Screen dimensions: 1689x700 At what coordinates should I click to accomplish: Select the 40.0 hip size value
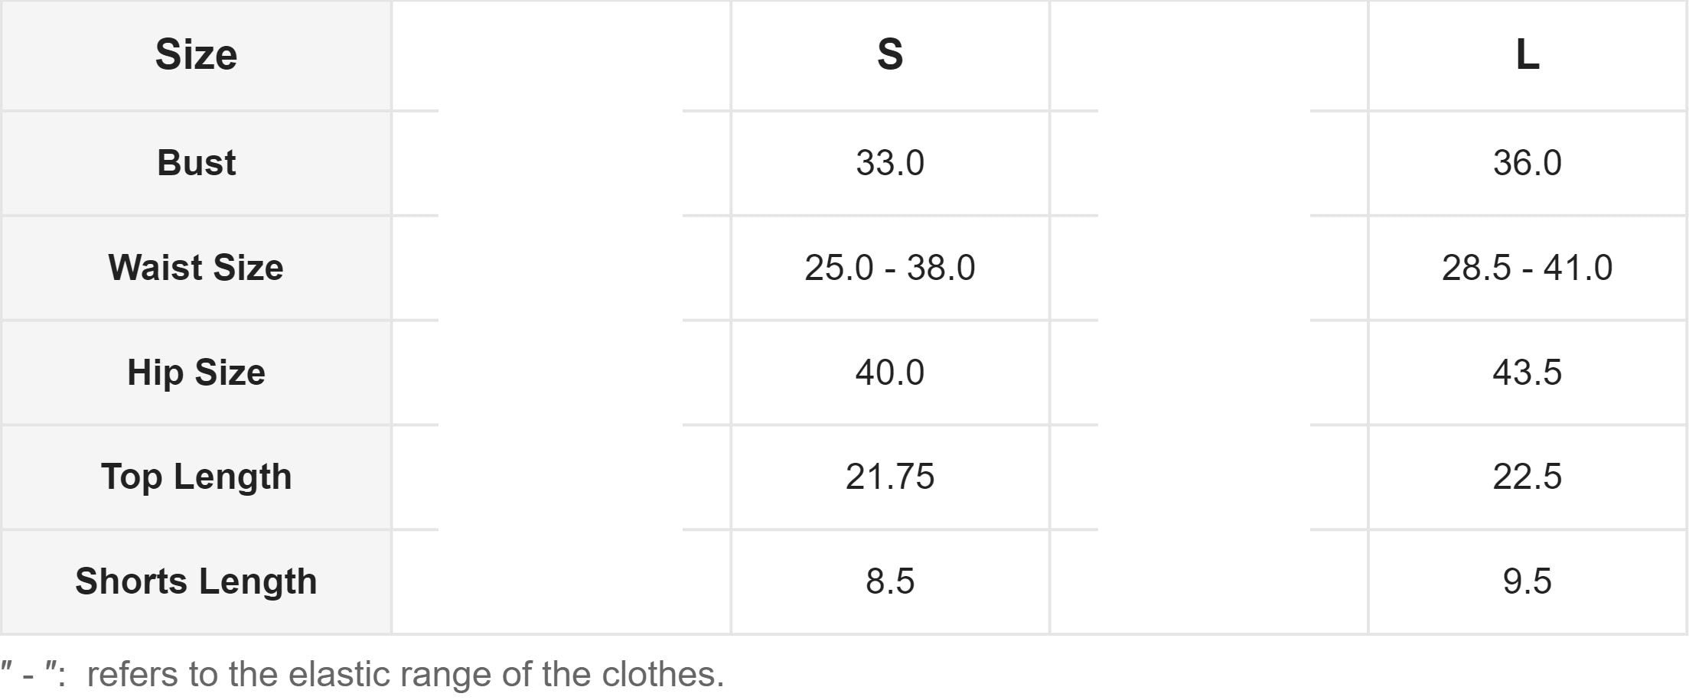tap(889, 373)
